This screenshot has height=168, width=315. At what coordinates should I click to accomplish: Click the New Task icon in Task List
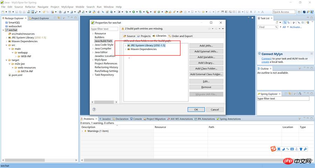(277, 23)
